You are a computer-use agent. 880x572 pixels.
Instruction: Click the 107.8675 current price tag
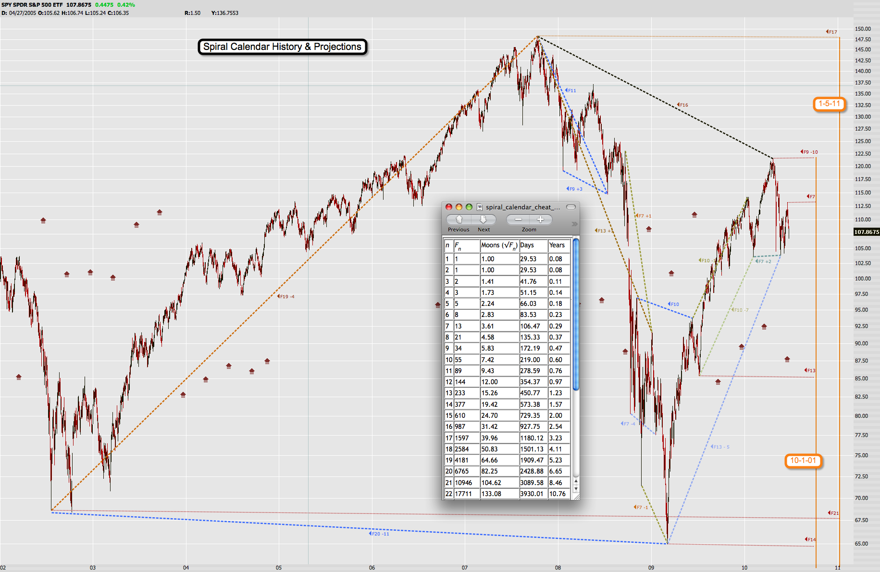coord(866,232)
